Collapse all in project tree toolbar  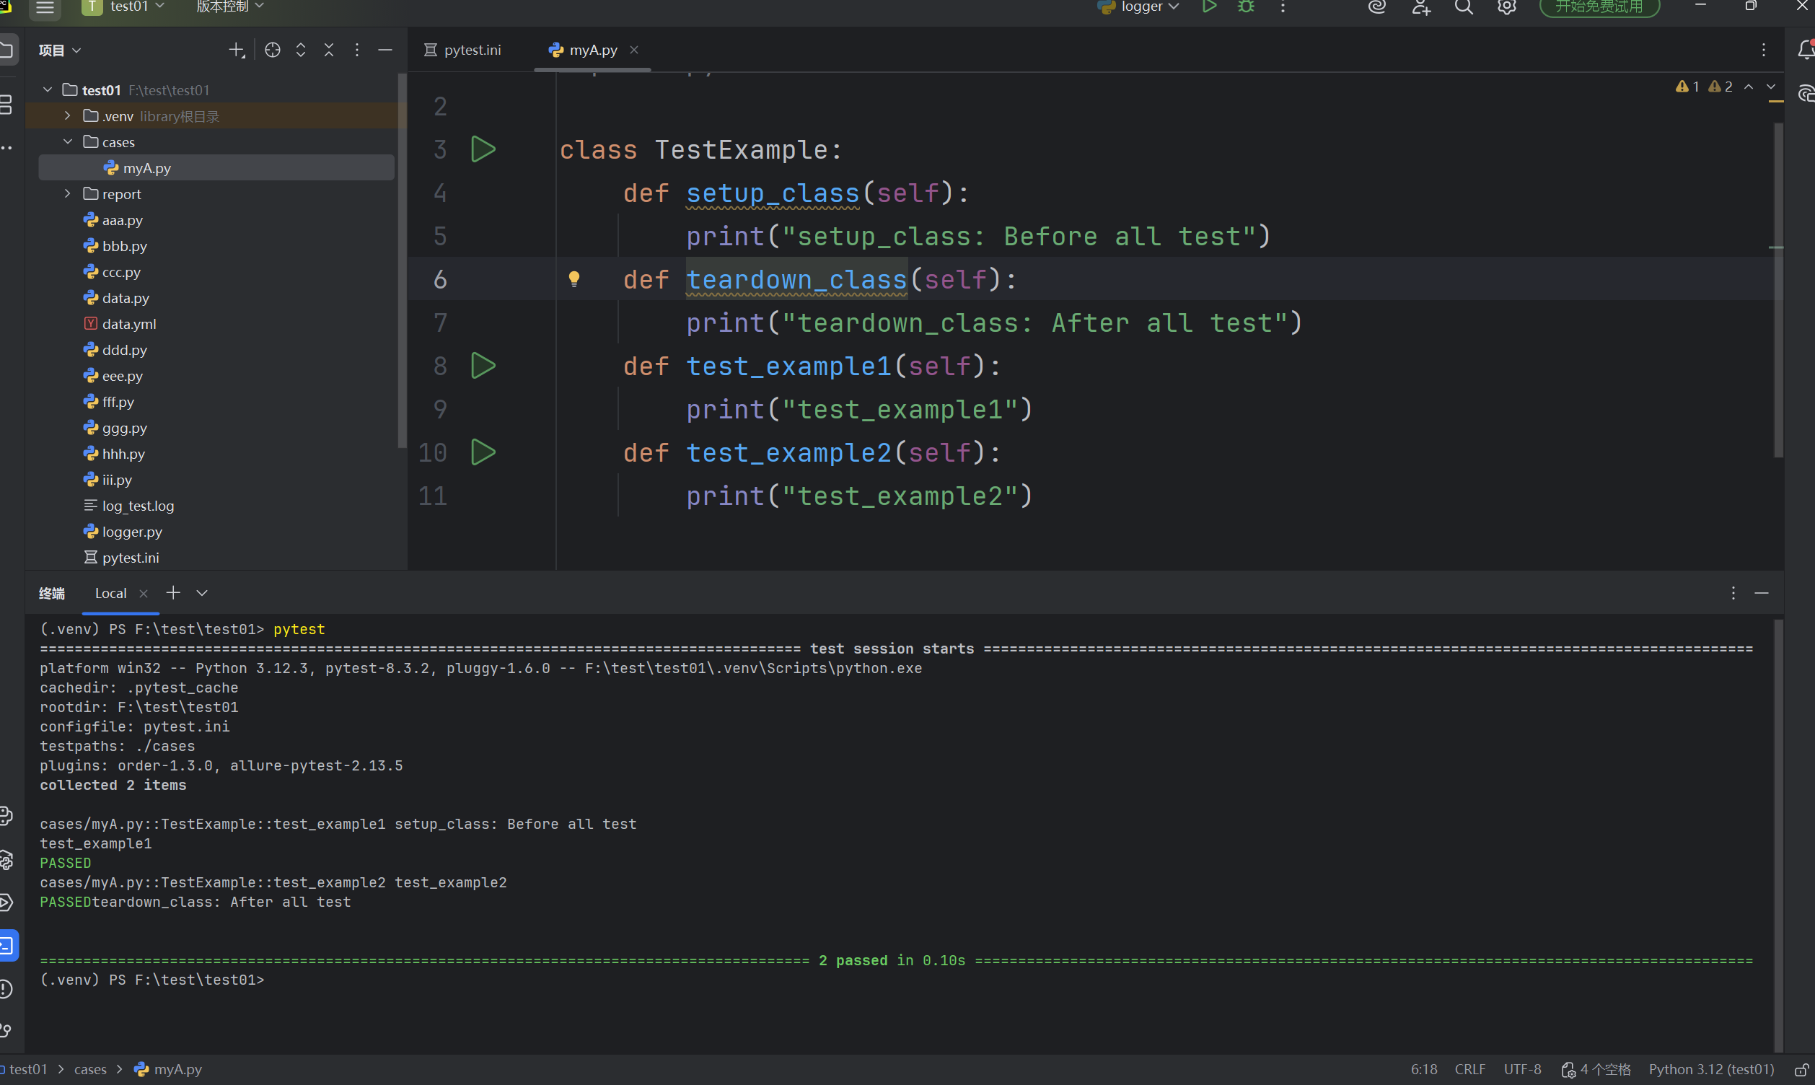point(329,50)
